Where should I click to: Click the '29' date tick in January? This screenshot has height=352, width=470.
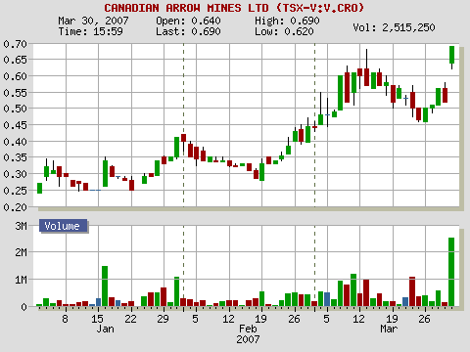[x=163, y=319]
